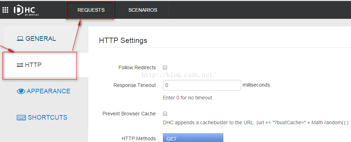Screen dimensions: 351x142
Task: Focus the Response Timeout input field
Action: pyautogui.click(x=202, y=85)
